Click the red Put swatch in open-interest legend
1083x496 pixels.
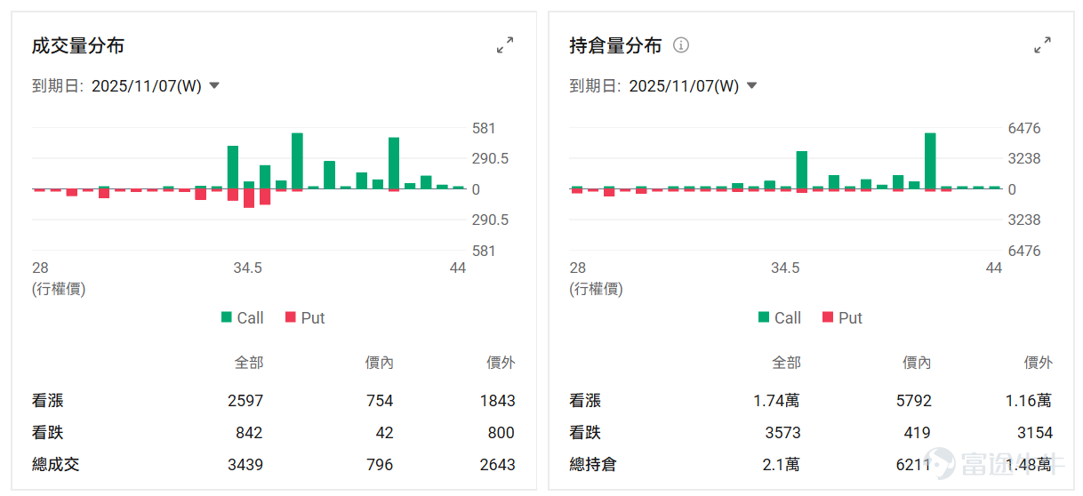(828, 317)
